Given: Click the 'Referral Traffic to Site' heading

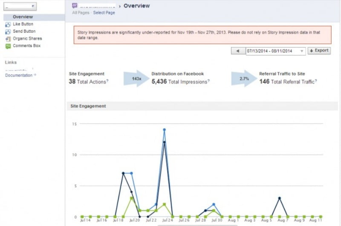Looking at the screenshot, I should 282,73.
